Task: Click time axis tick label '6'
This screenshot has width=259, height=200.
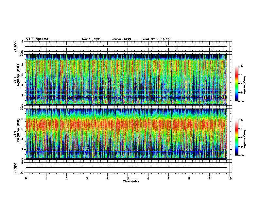Action: tap(148, 178)
